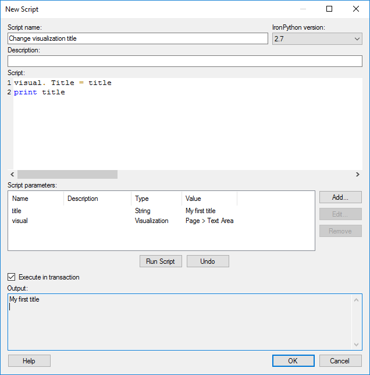370x375 pixels.
Task: Select the visual parameter row
Action: (20, 221)
